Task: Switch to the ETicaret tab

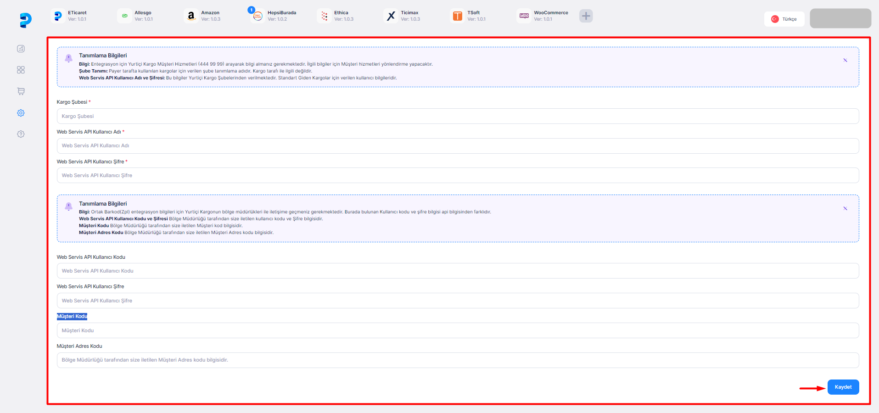Action: coord(69,16)
